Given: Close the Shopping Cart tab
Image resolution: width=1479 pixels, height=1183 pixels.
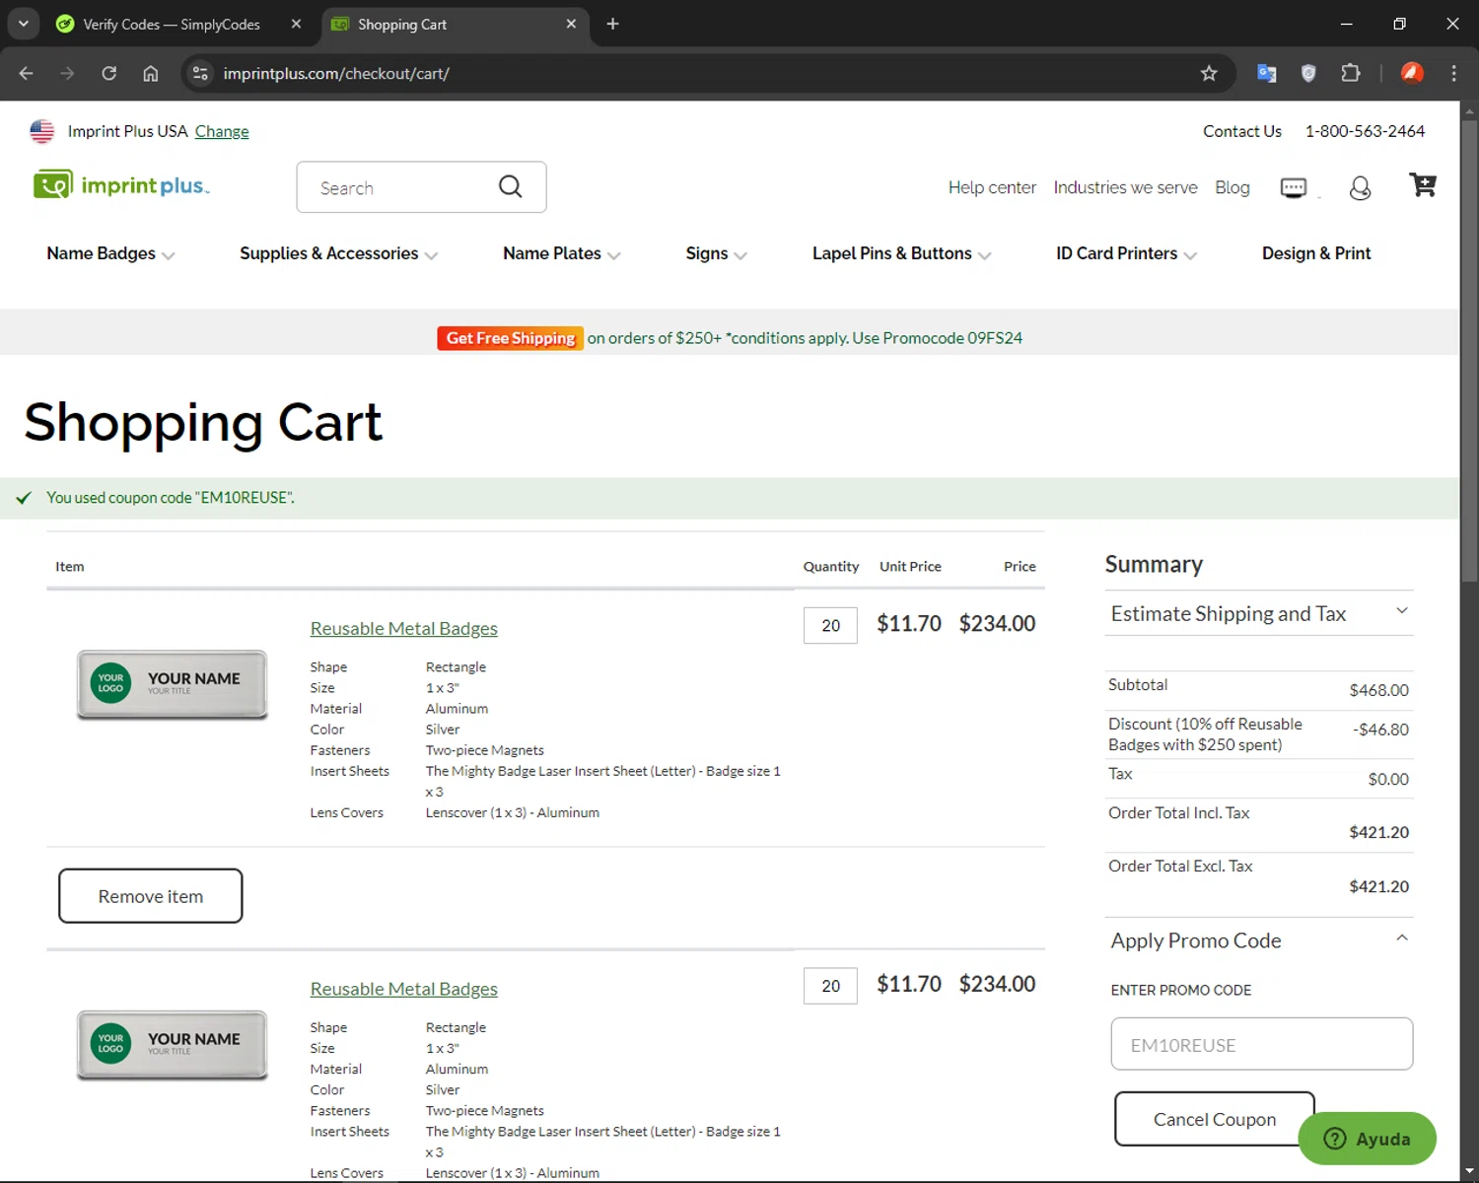Looking at the screenshot, I should click(x=571, y=24).
